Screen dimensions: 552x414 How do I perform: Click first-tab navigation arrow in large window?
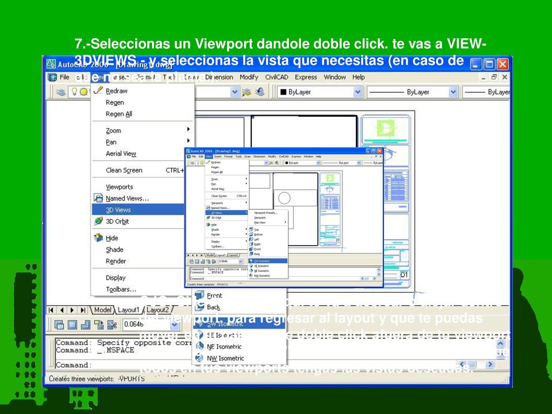pos(51,310)
